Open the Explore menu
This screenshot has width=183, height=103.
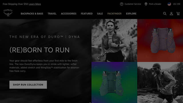click(x=131, y=14)
